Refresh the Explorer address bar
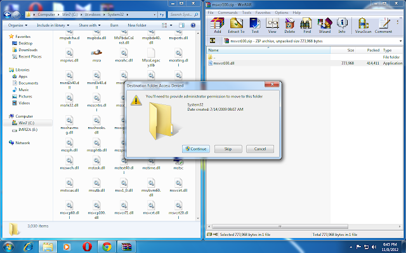 162,15
